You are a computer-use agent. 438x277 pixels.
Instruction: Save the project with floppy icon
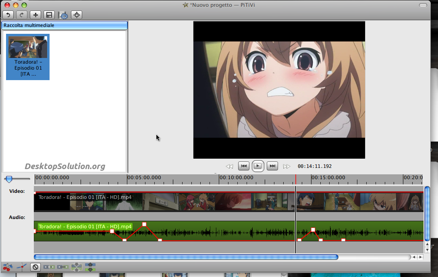pos(49,15)
